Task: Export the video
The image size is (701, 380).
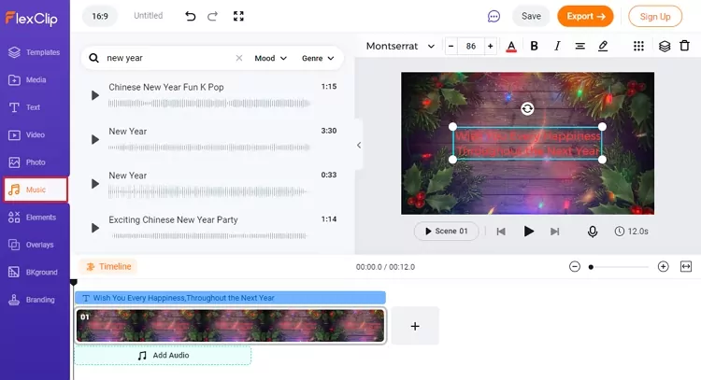Action: 585,16
